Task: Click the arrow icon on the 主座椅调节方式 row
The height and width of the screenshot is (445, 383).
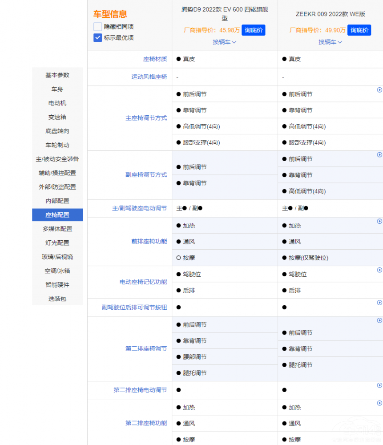Action: [379, 90]
